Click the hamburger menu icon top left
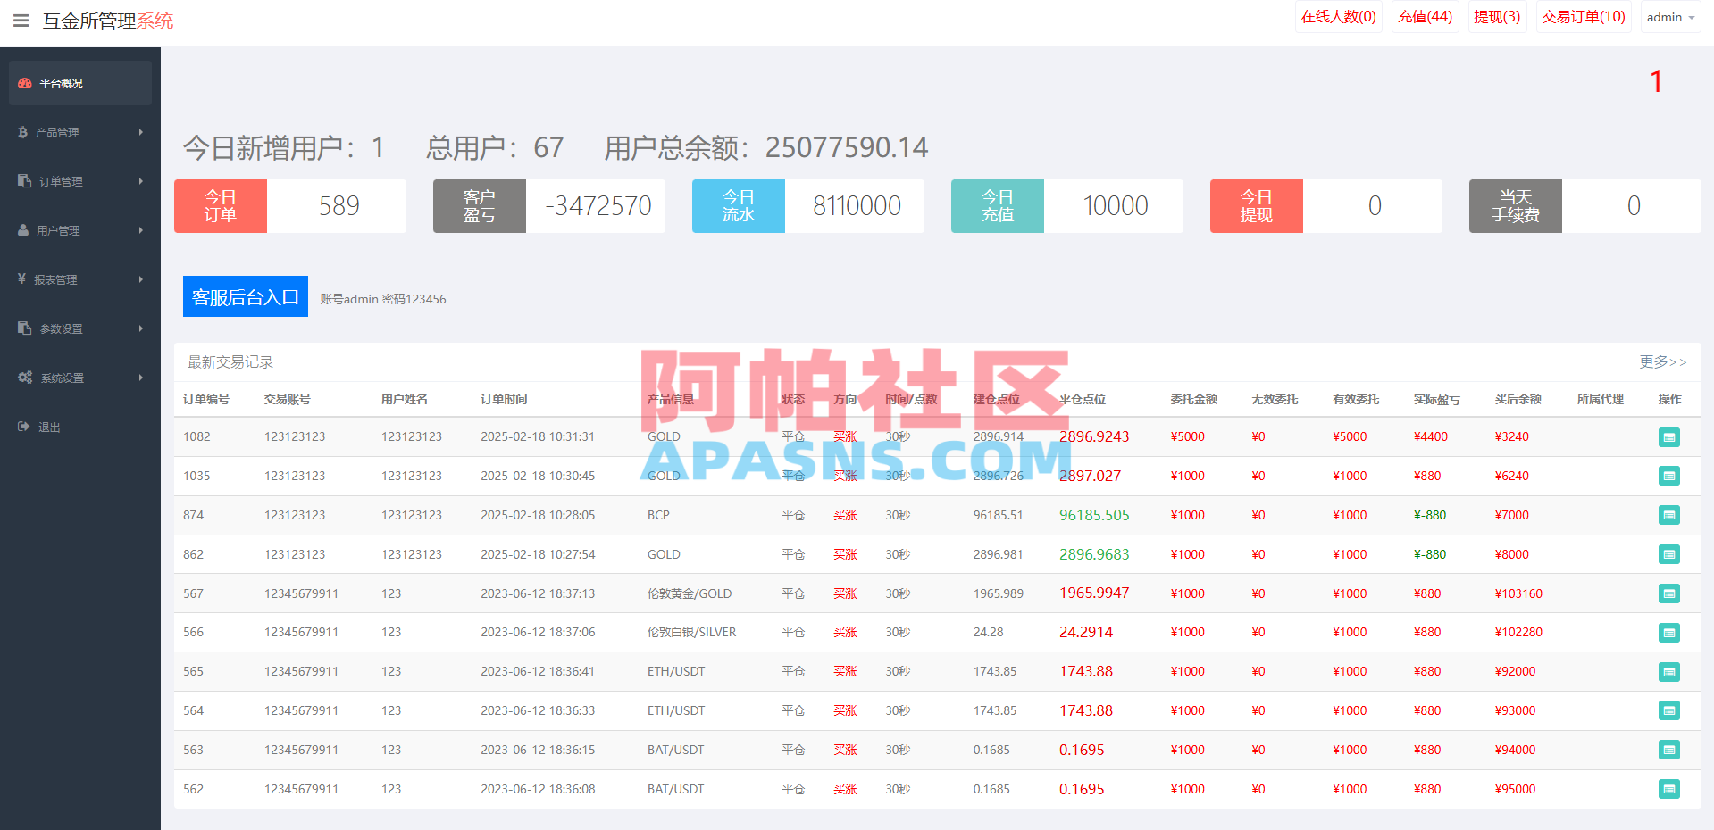Viewport: 1714px width, 830px height. click(21, 21)
